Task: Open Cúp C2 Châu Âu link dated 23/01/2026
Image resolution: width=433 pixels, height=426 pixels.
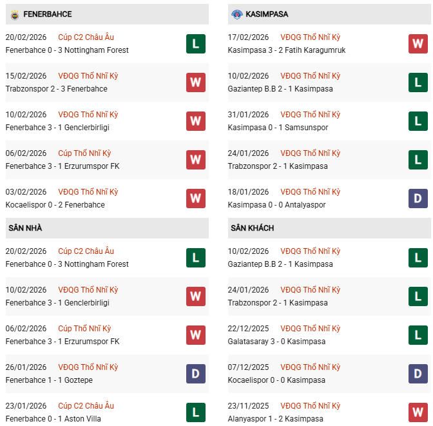Action: point(86,406)
